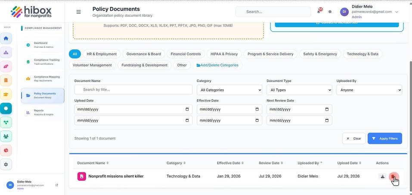Filter by Safety & Emergency category
412x195 pixels.
click(320, 54)
